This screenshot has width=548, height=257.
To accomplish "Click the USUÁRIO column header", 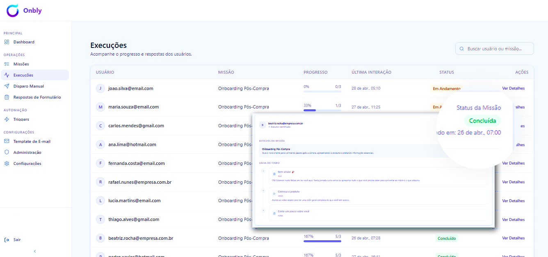I will pos(105,72).
